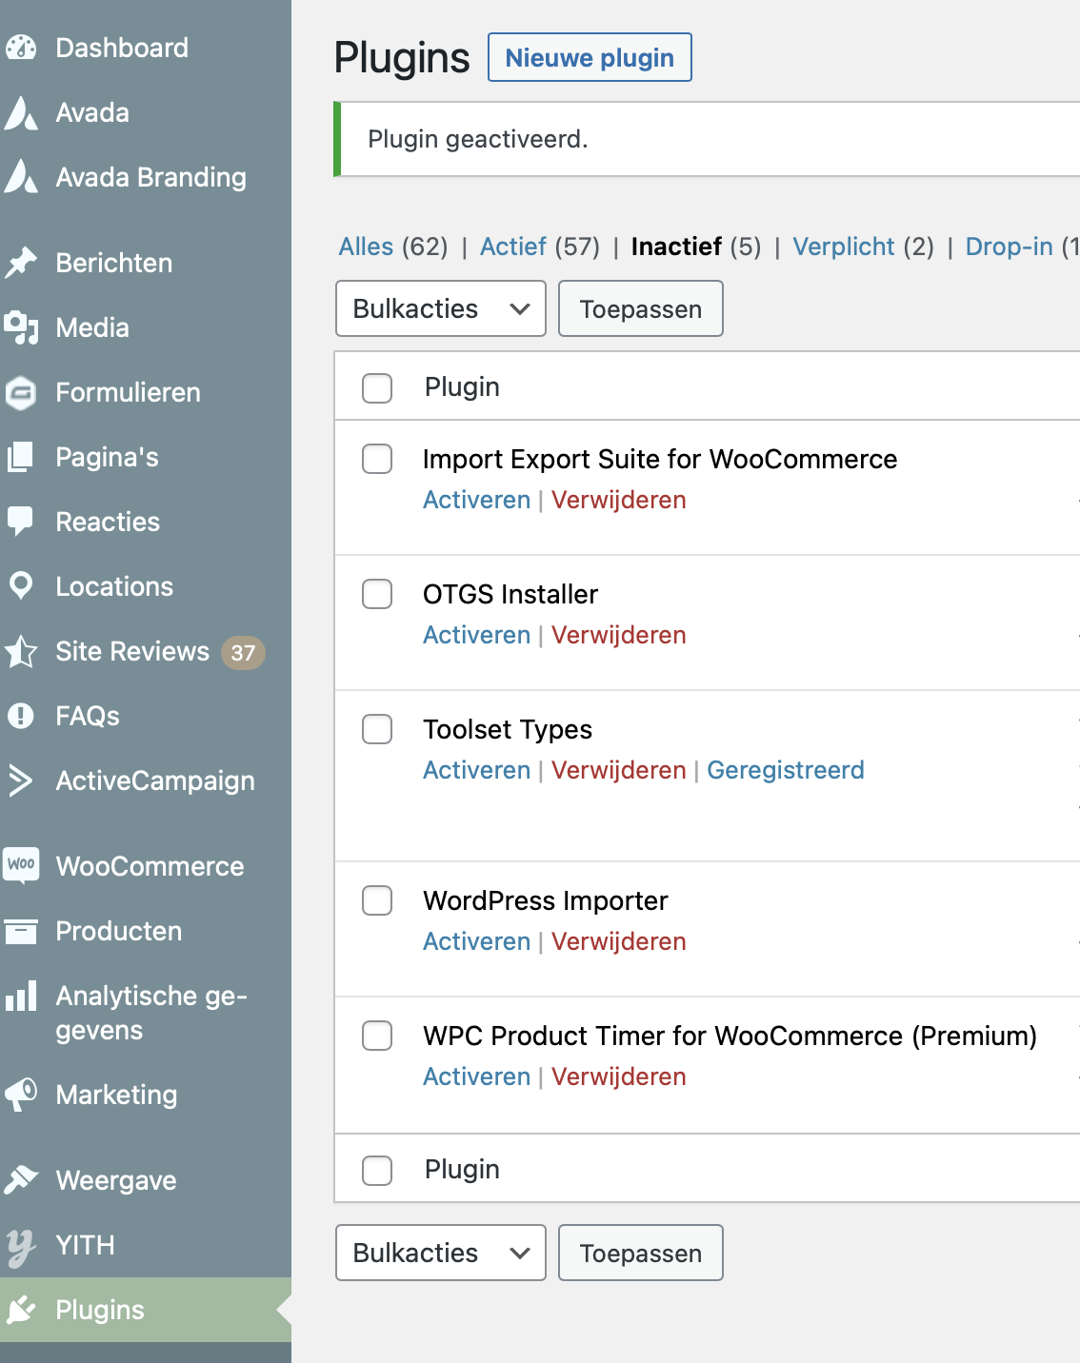The image size is (1080, 1363).
Task: Filter plugins by Verplicht
Action: pyautogui.click(x=844, y=247)
